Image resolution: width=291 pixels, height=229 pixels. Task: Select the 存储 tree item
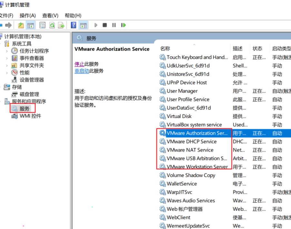[17, 87]
